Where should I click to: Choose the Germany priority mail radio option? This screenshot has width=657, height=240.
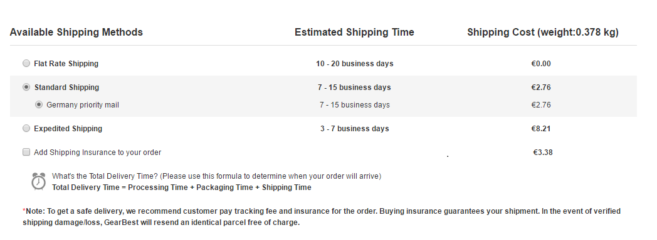(x=38, y=105)
